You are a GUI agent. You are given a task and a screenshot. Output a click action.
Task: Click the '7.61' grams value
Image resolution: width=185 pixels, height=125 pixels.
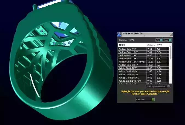(150, 49)
